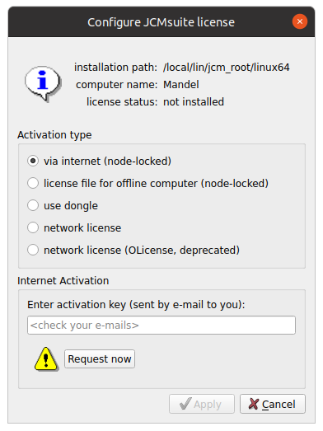Choose license file for offline computer

coord(147,183)
